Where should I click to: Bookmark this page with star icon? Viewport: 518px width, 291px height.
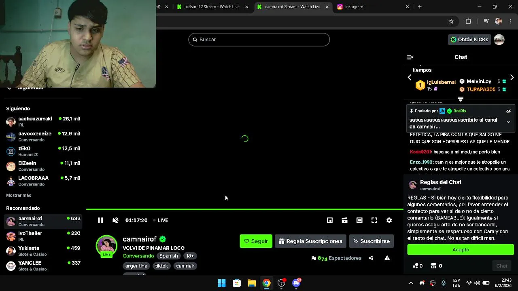pos(451,21)
